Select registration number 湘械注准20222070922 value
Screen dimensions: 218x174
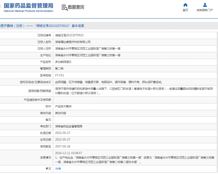pos(69,35)
